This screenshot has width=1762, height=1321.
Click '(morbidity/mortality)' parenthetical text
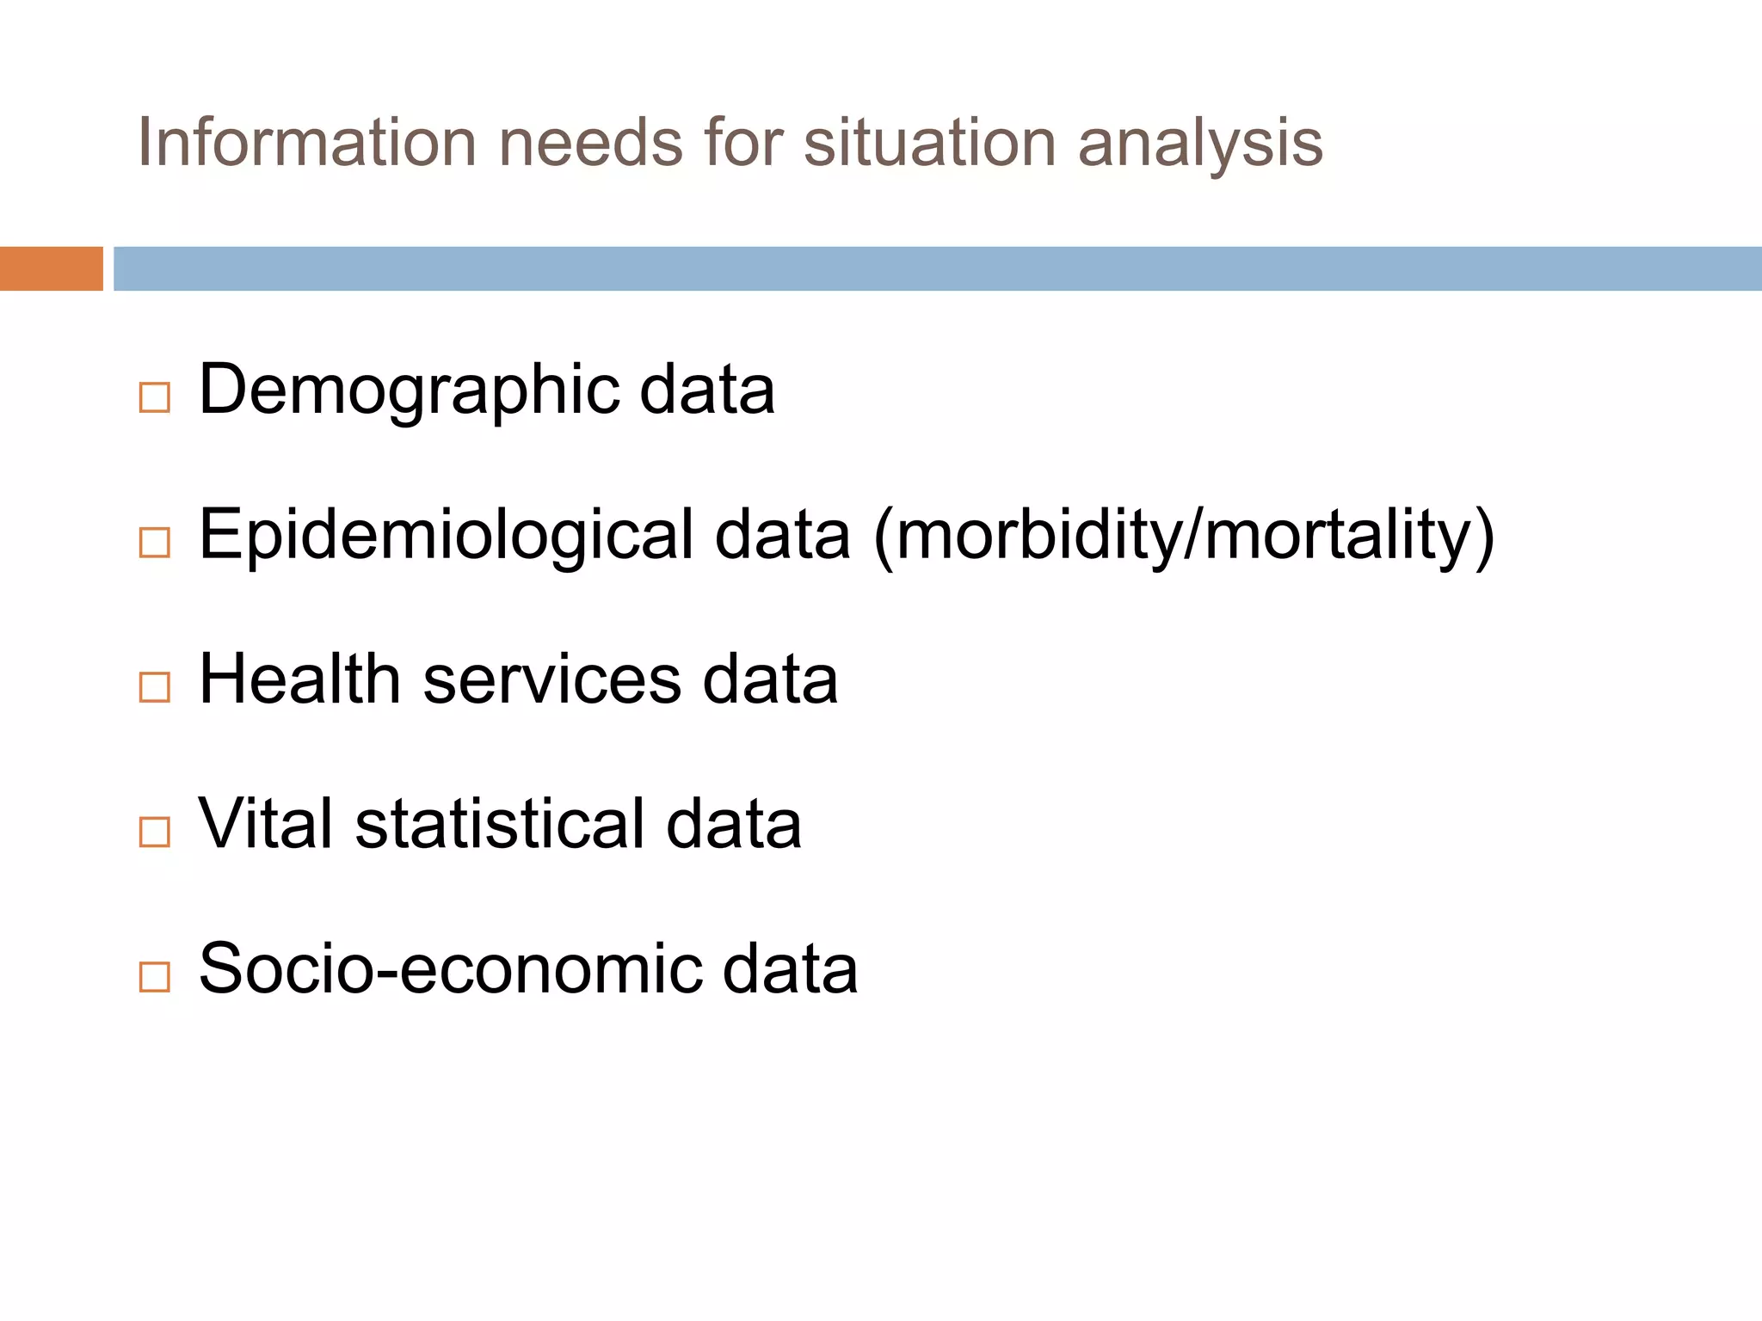coord(1185,537)
